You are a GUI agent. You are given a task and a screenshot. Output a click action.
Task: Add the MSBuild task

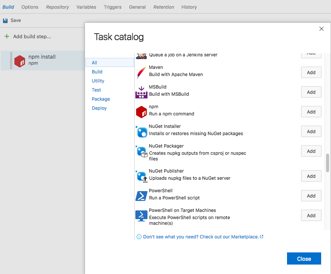[311, 92]
